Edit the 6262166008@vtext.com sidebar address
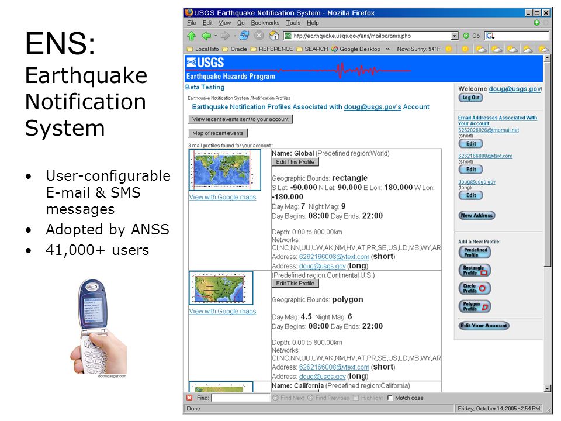This screenshot has width=561, height=421. point(471,170)
